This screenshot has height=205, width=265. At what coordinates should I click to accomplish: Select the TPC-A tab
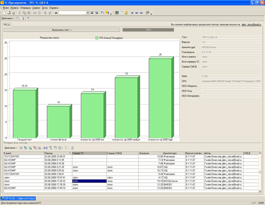pyautogui.click(x=7, y=25)
